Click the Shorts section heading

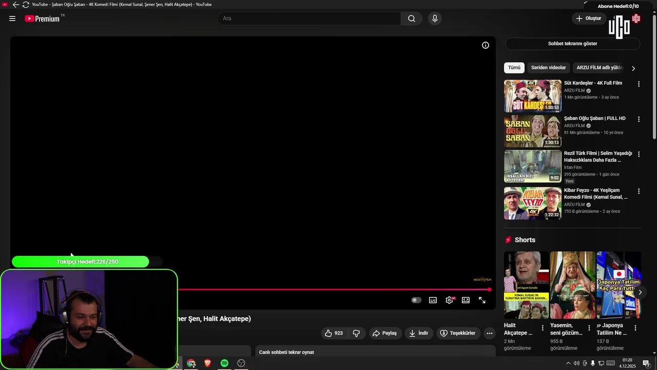tap(525, 240)
